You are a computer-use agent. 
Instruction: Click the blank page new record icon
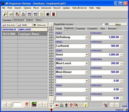pyautogui.click(x=41, y=14)
